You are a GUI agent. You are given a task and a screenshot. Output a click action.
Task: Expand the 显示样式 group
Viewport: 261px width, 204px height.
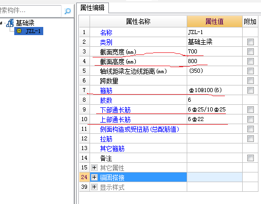tap(94, 187)
